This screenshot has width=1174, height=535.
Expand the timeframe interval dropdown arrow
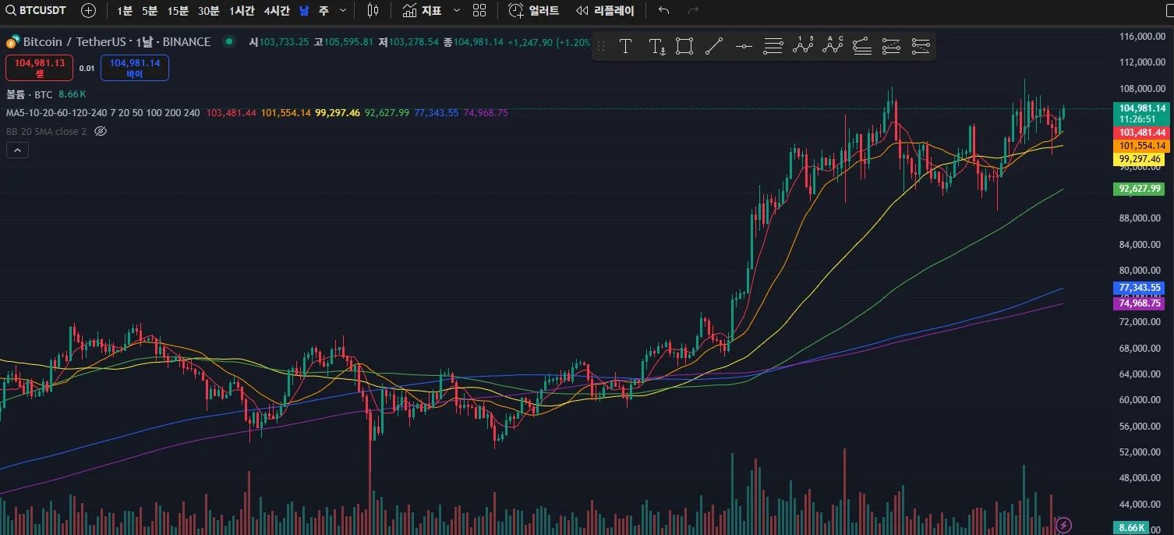343,11
